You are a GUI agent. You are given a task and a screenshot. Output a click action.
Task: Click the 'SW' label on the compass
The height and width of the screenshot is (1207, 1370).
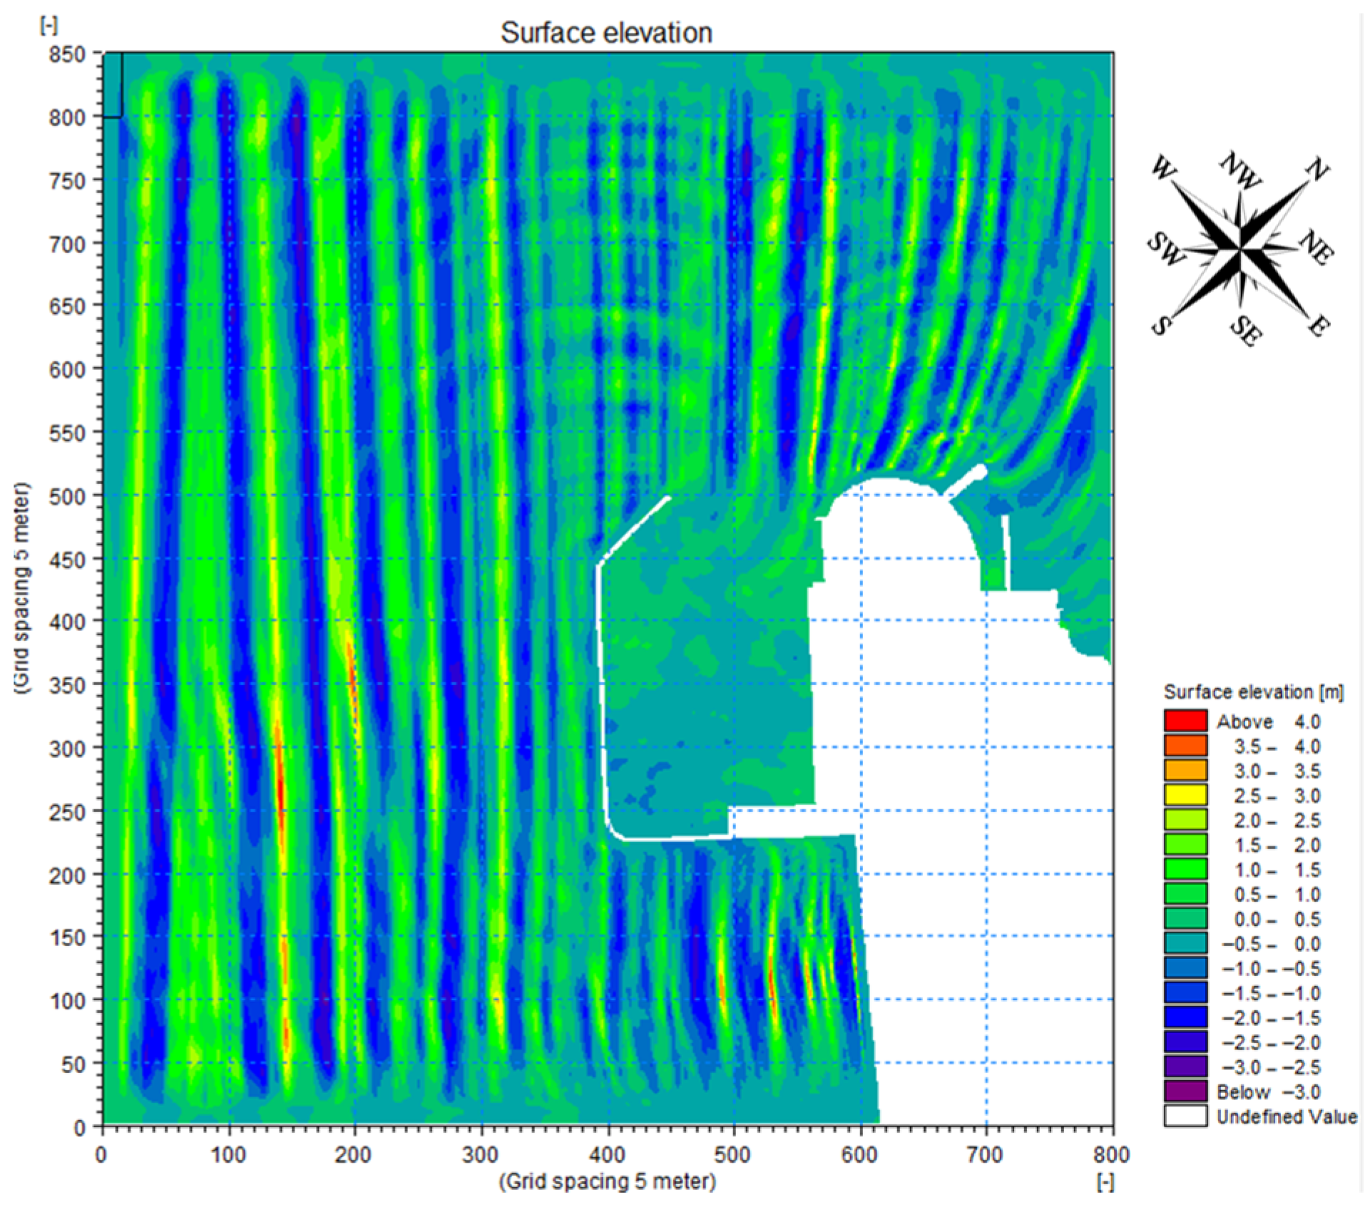1167,250
